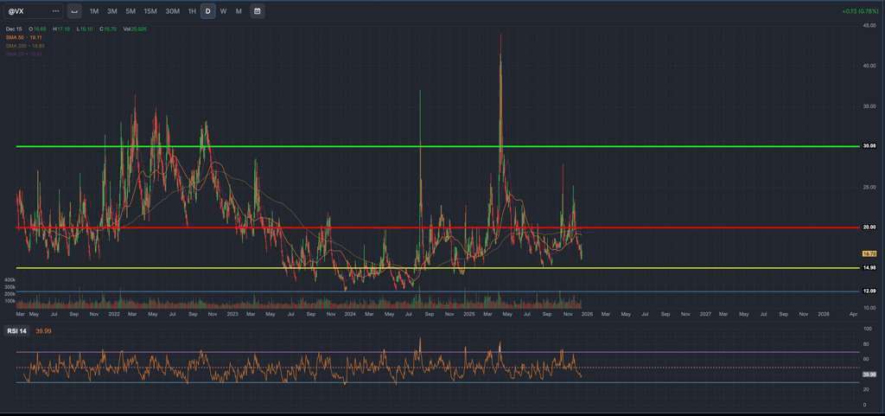The image size is (885, 416).
Task: Click the @VX symbol search field
Action: point(33,10)
